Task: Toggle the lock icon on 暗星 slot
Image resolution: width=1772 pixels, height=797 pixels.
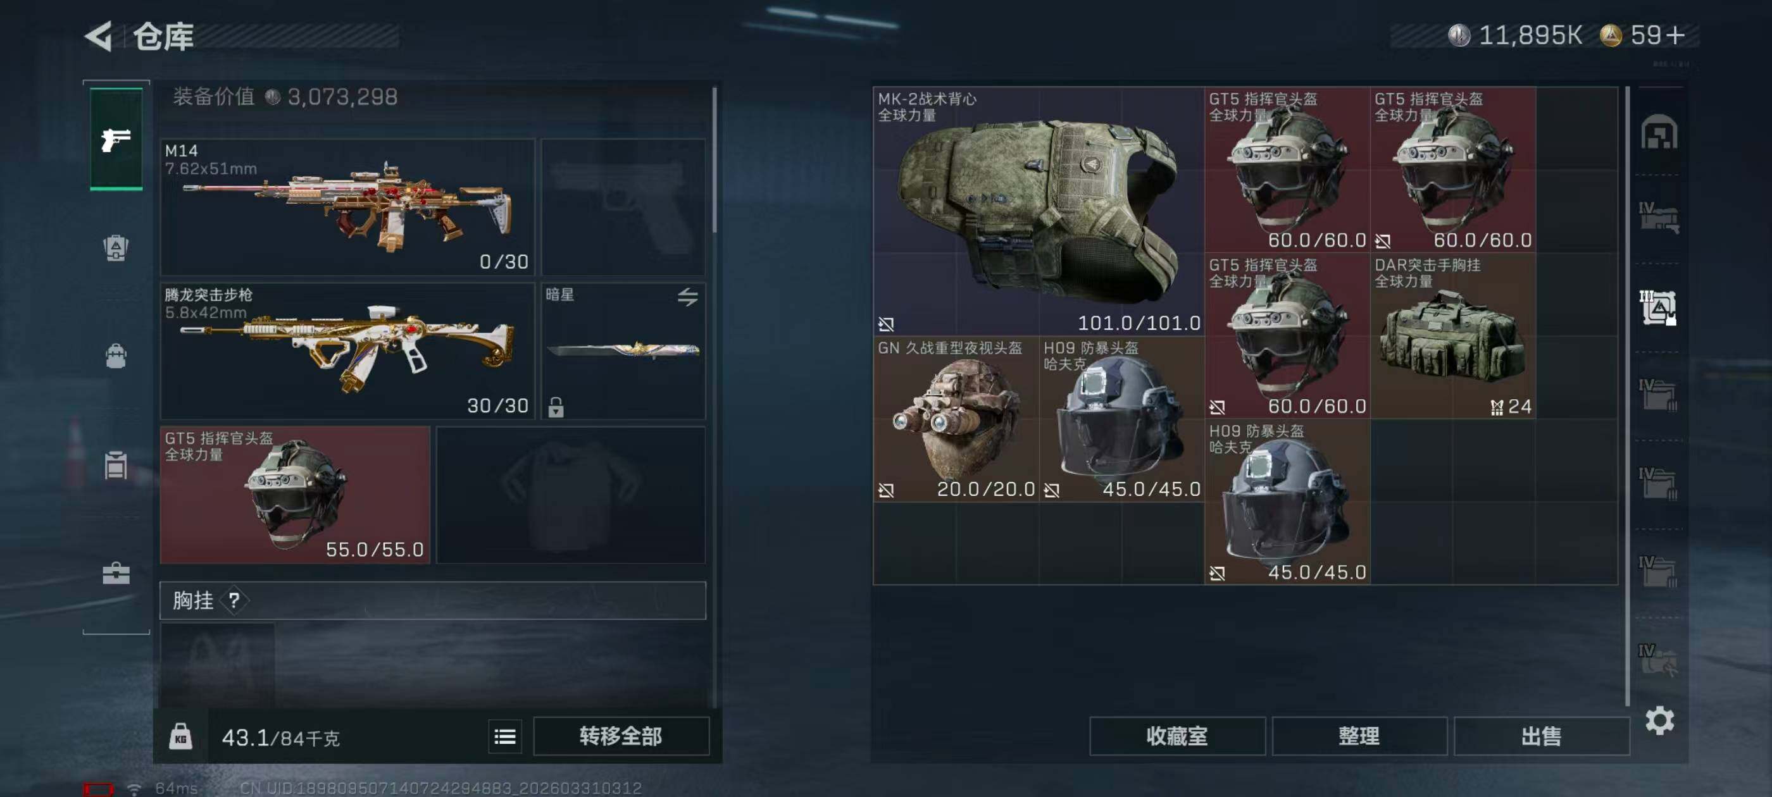Action: tap(556, 407)
